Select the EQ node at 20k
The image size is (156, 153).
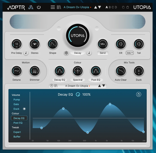[143, 132]
